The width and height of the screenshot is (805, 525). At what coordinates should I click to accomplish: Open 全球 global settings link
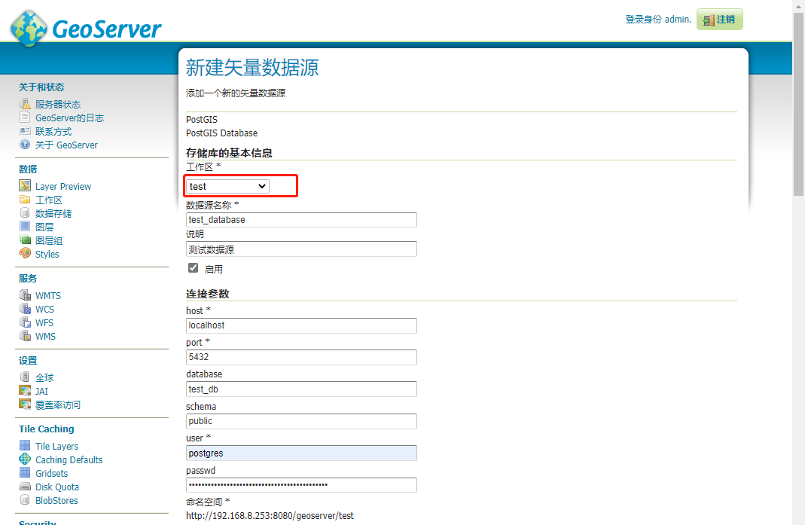click(44, 377)
